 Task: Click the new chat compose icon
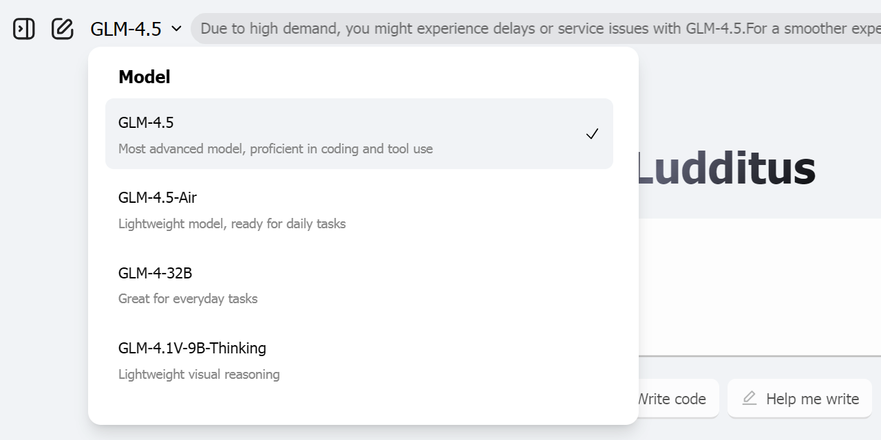63,29
